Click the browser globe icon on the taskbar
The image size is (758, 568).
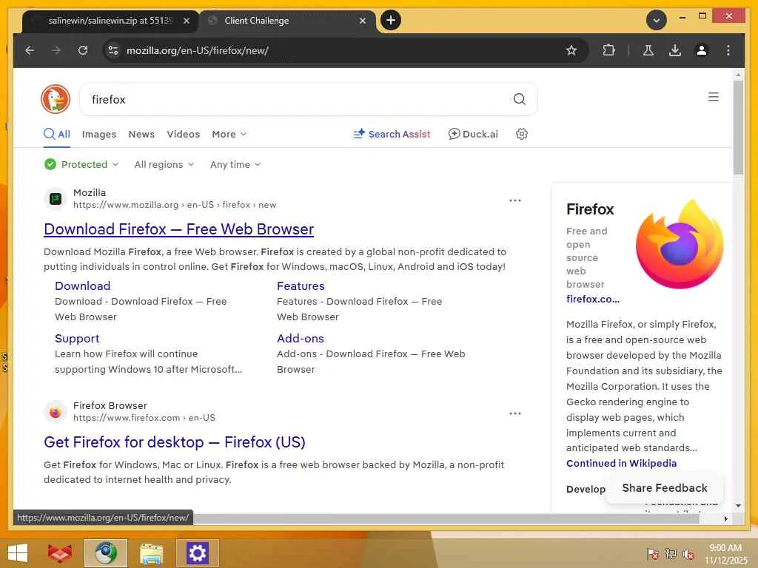pyautogui.click(x=105, y=553)
